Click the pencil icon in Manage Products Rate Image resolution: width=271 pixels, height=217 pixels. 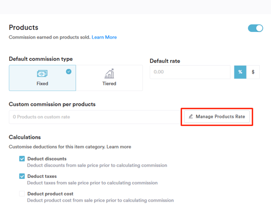191,116
